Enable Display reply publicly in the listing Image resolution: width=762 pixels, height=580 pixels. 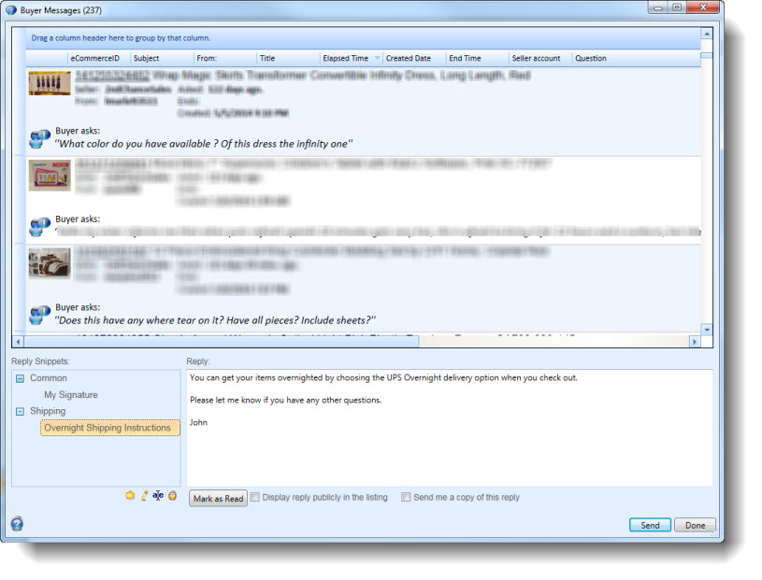(x=255, y=498)
